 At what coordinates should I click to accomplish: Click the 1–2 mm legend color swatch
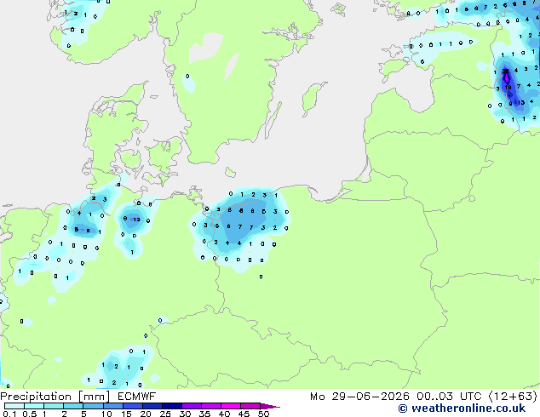pyautogui.click(x=54, y=406)
